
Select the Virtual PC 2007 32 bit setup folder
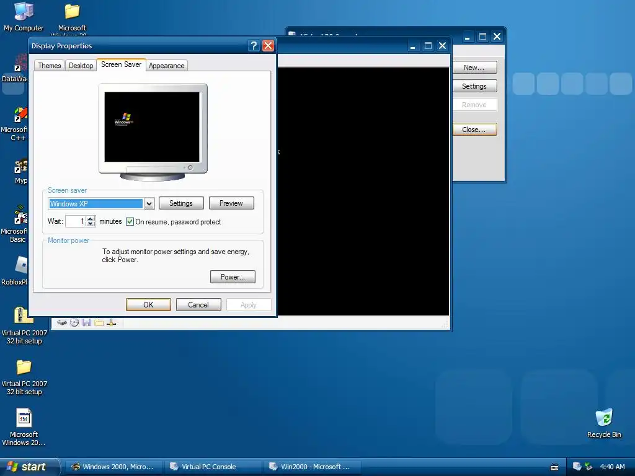tap(24, 377)
